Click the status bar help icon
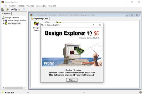This screenshot has height=94, width=142. coord(140,92)
